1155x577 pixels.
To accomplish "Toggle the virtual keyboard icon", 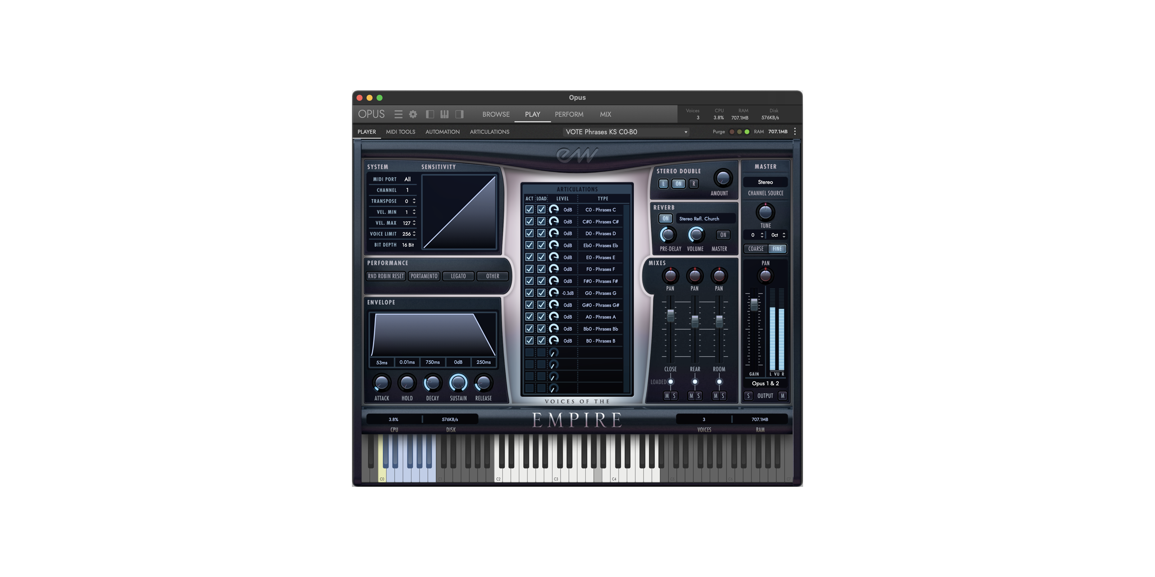I will pyautogui.click(x=444, y=114).
